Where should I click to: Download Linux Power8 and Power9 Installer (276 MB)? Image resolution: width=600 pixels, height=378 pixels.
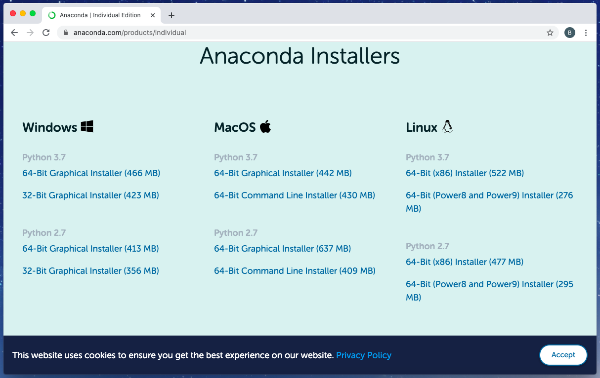pos(489,202)
